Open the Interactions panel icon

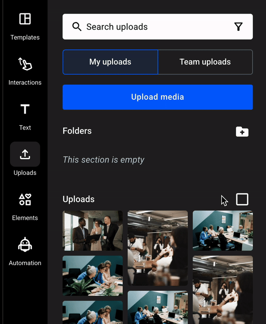[x=25, y=64]
